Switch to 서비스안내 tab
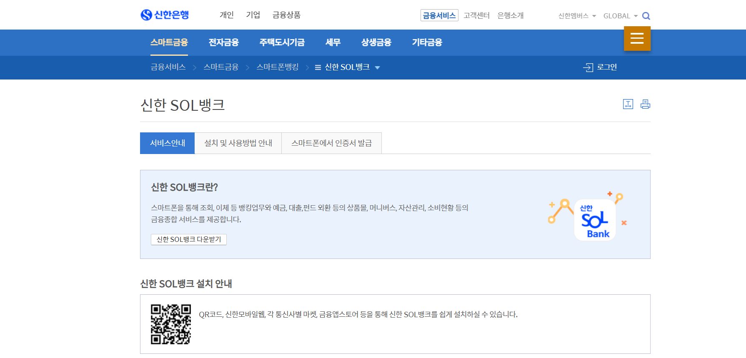 point(168,143)
